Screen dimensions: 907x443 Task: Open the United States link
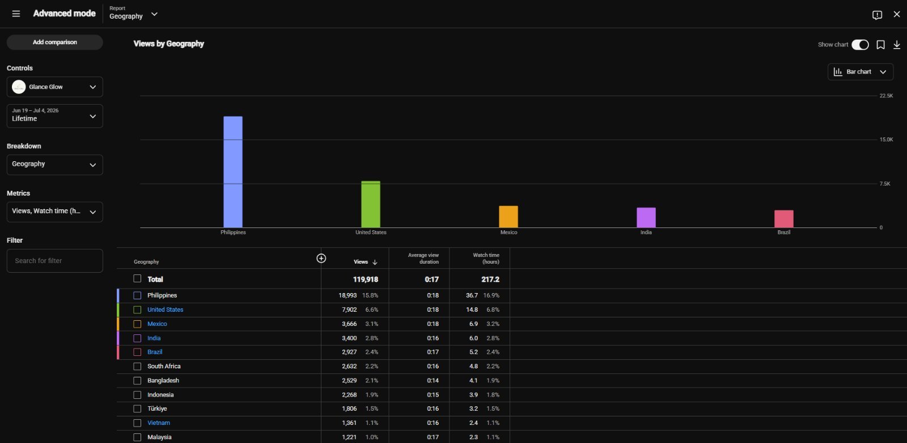point(166,309)
